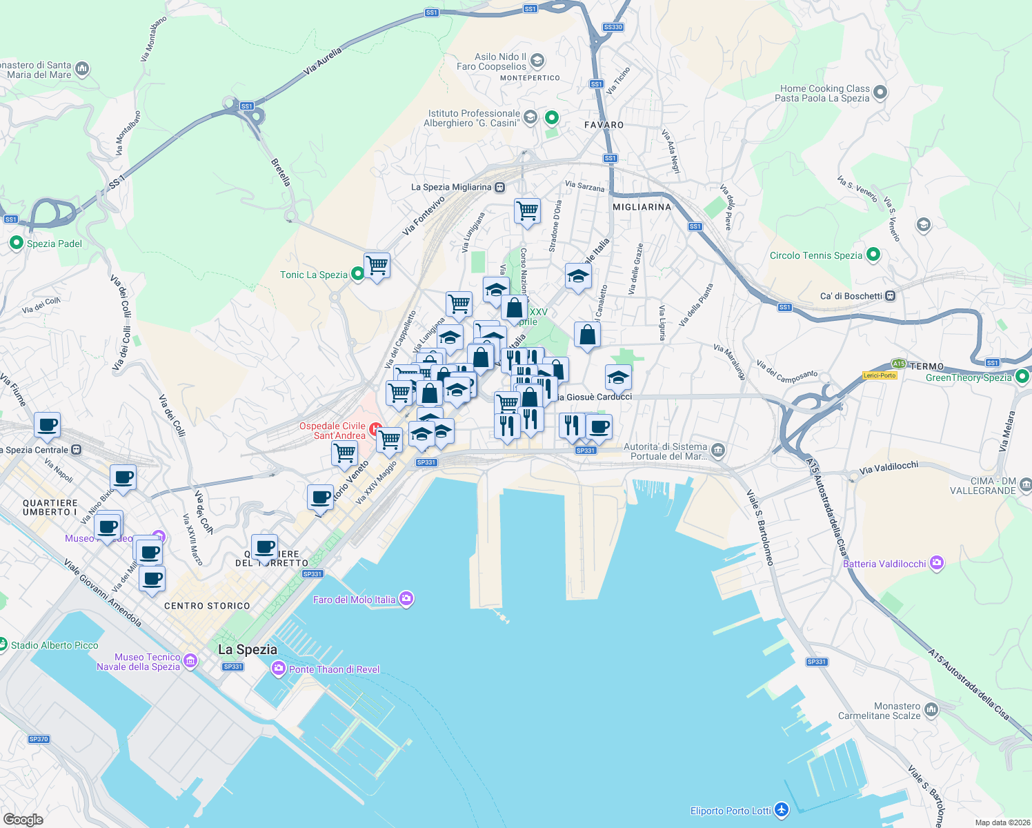Click the green marker for Spezia Padel
This screenshot has height=828, width=1032.
tap(16, 243)
